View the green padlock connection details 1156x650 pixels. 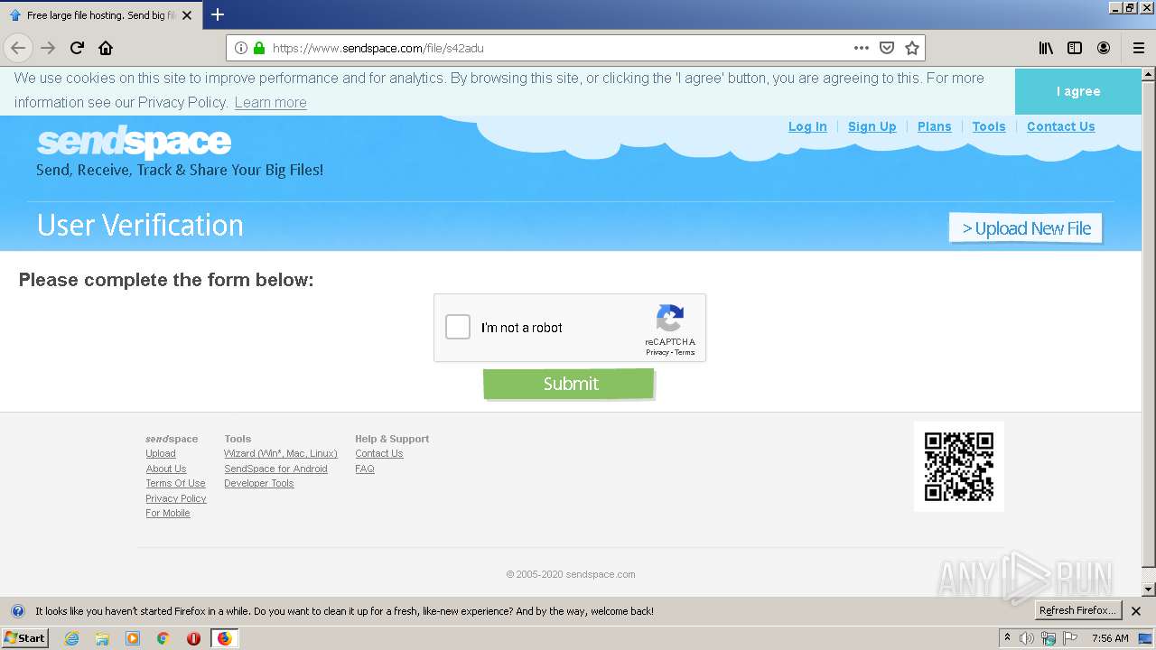pos(259,48)
